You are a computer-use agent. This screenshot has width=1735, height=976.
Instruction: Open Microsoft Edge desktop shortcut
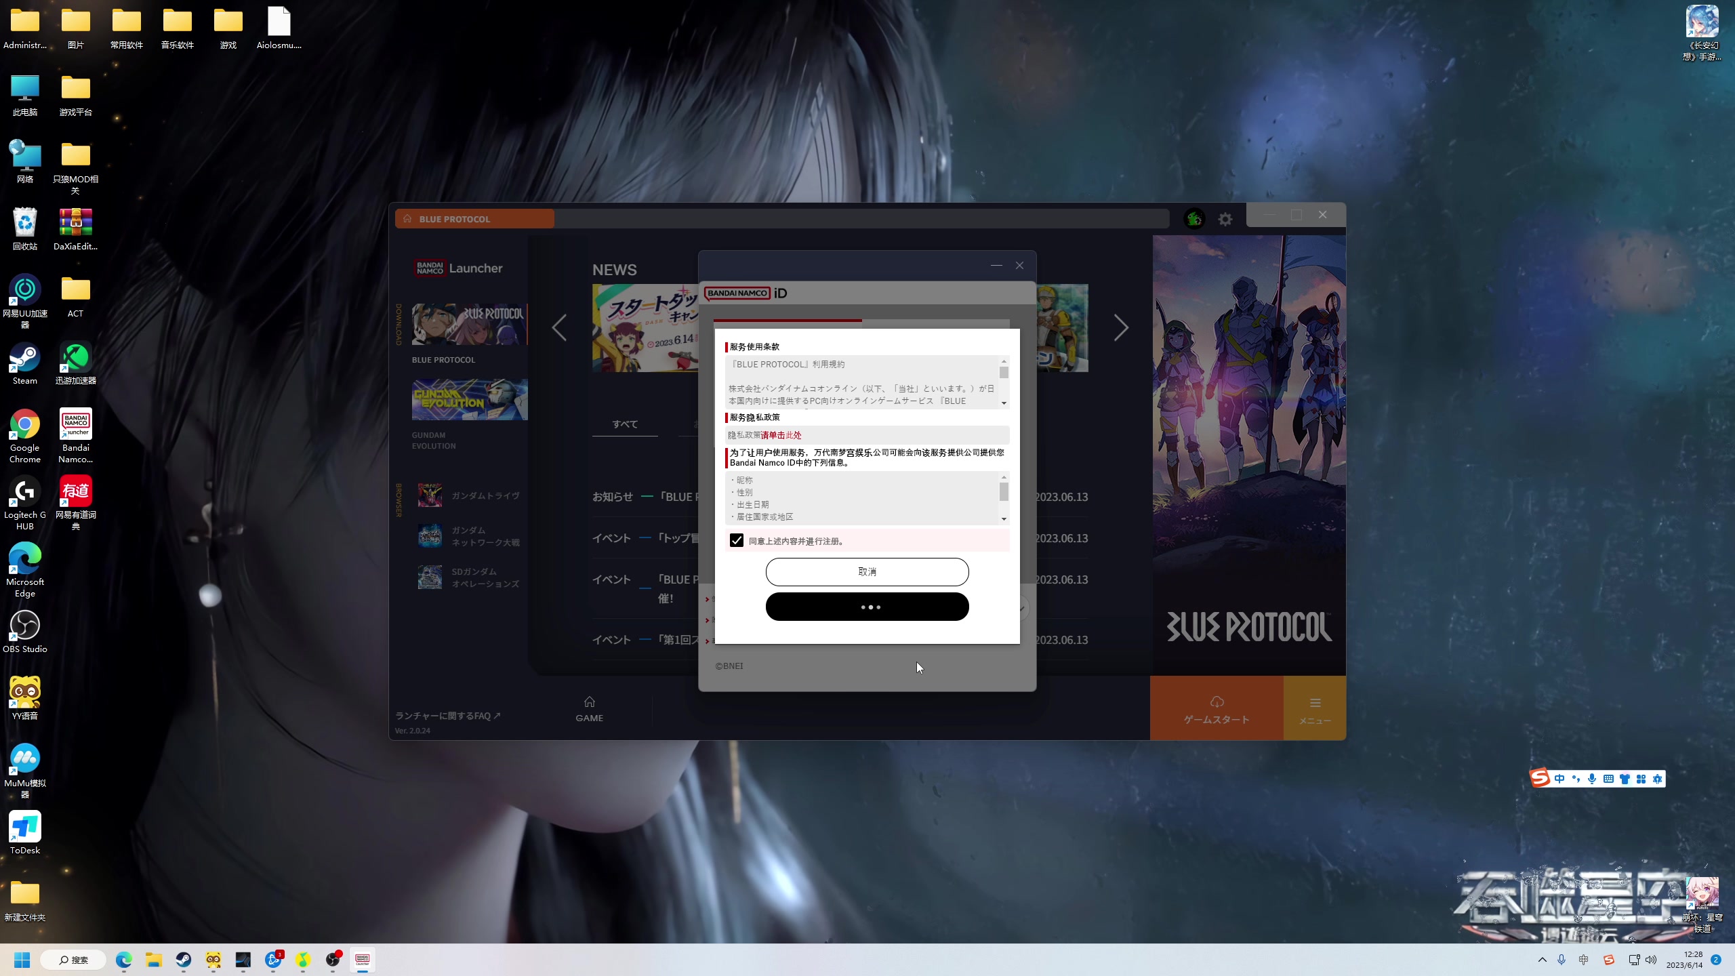pos(25,570)
